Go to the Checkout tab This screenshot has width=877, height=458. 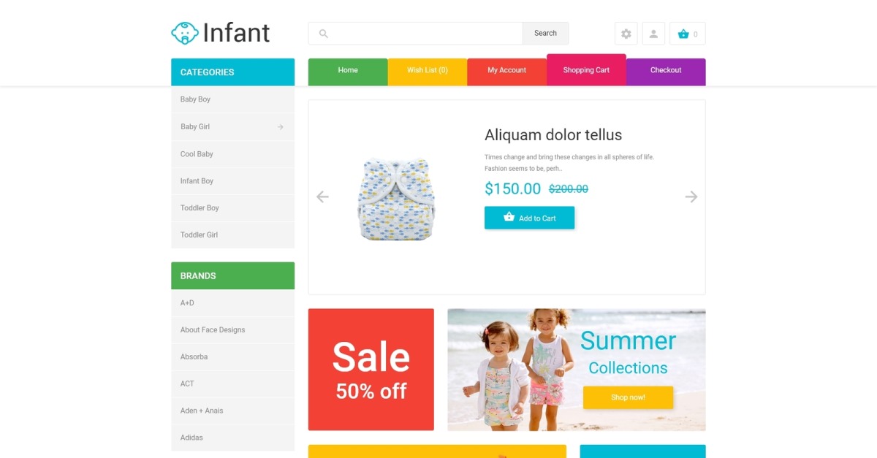click(x=666, y=71)
